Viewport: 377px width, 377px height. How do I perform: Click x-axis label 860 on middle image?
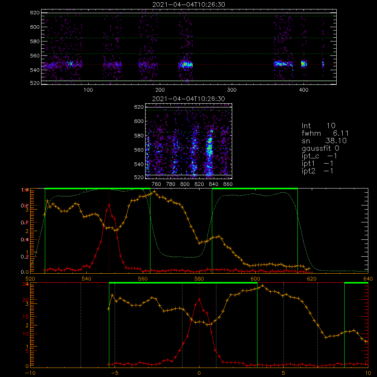pos(228,184)
